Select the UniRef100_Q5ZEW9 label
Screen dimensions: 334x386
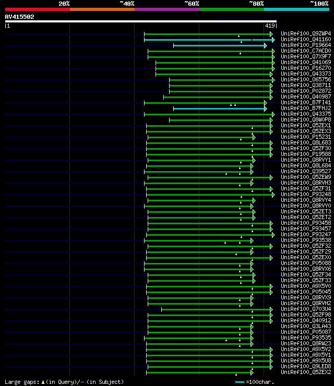(306, 177)
